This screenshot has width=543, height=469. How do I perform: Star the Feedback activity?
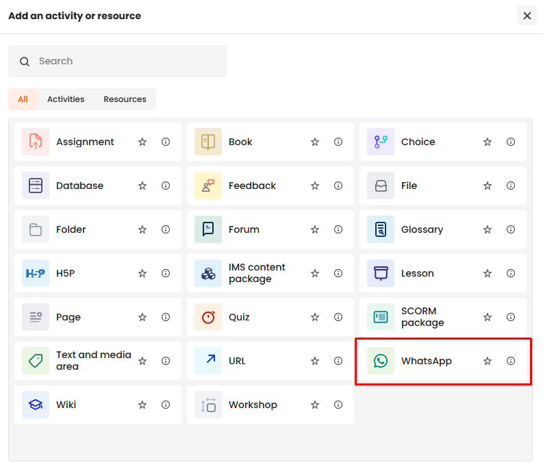click(315, 186)
